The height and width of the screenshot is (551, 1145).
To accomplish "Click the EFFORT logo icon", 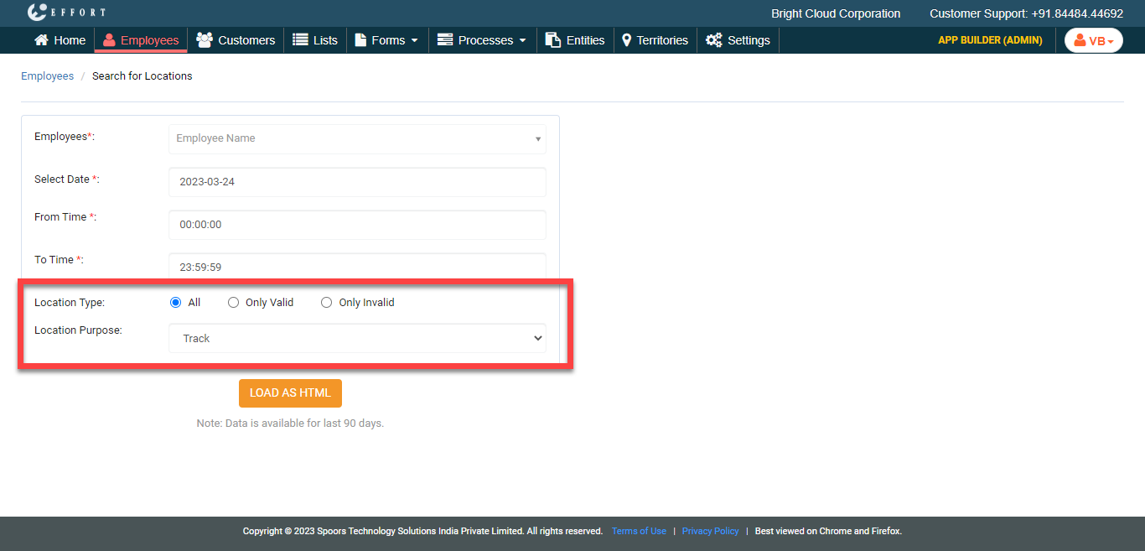I will (37, 13).
